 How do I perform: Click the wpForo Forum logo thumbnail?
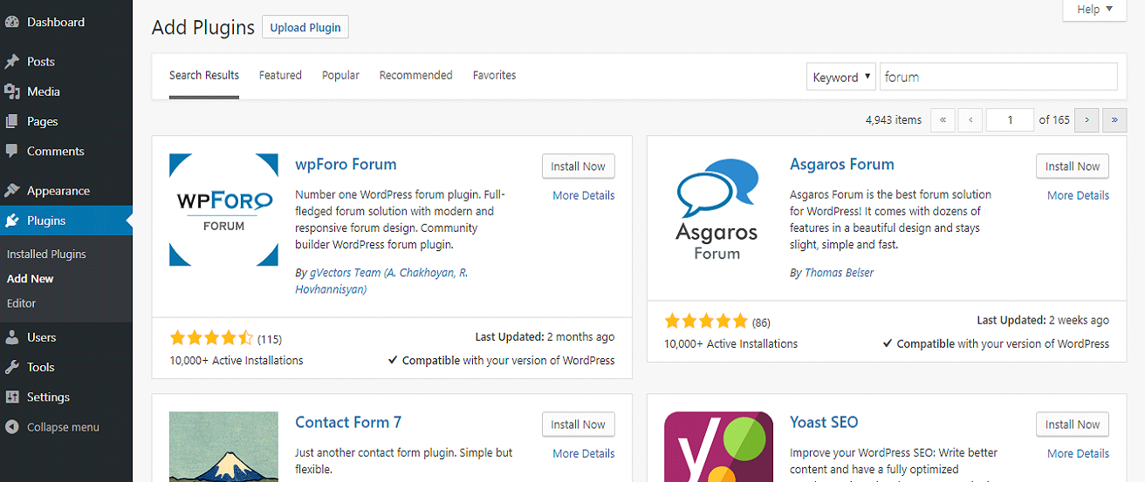click(x=223, y=209)
